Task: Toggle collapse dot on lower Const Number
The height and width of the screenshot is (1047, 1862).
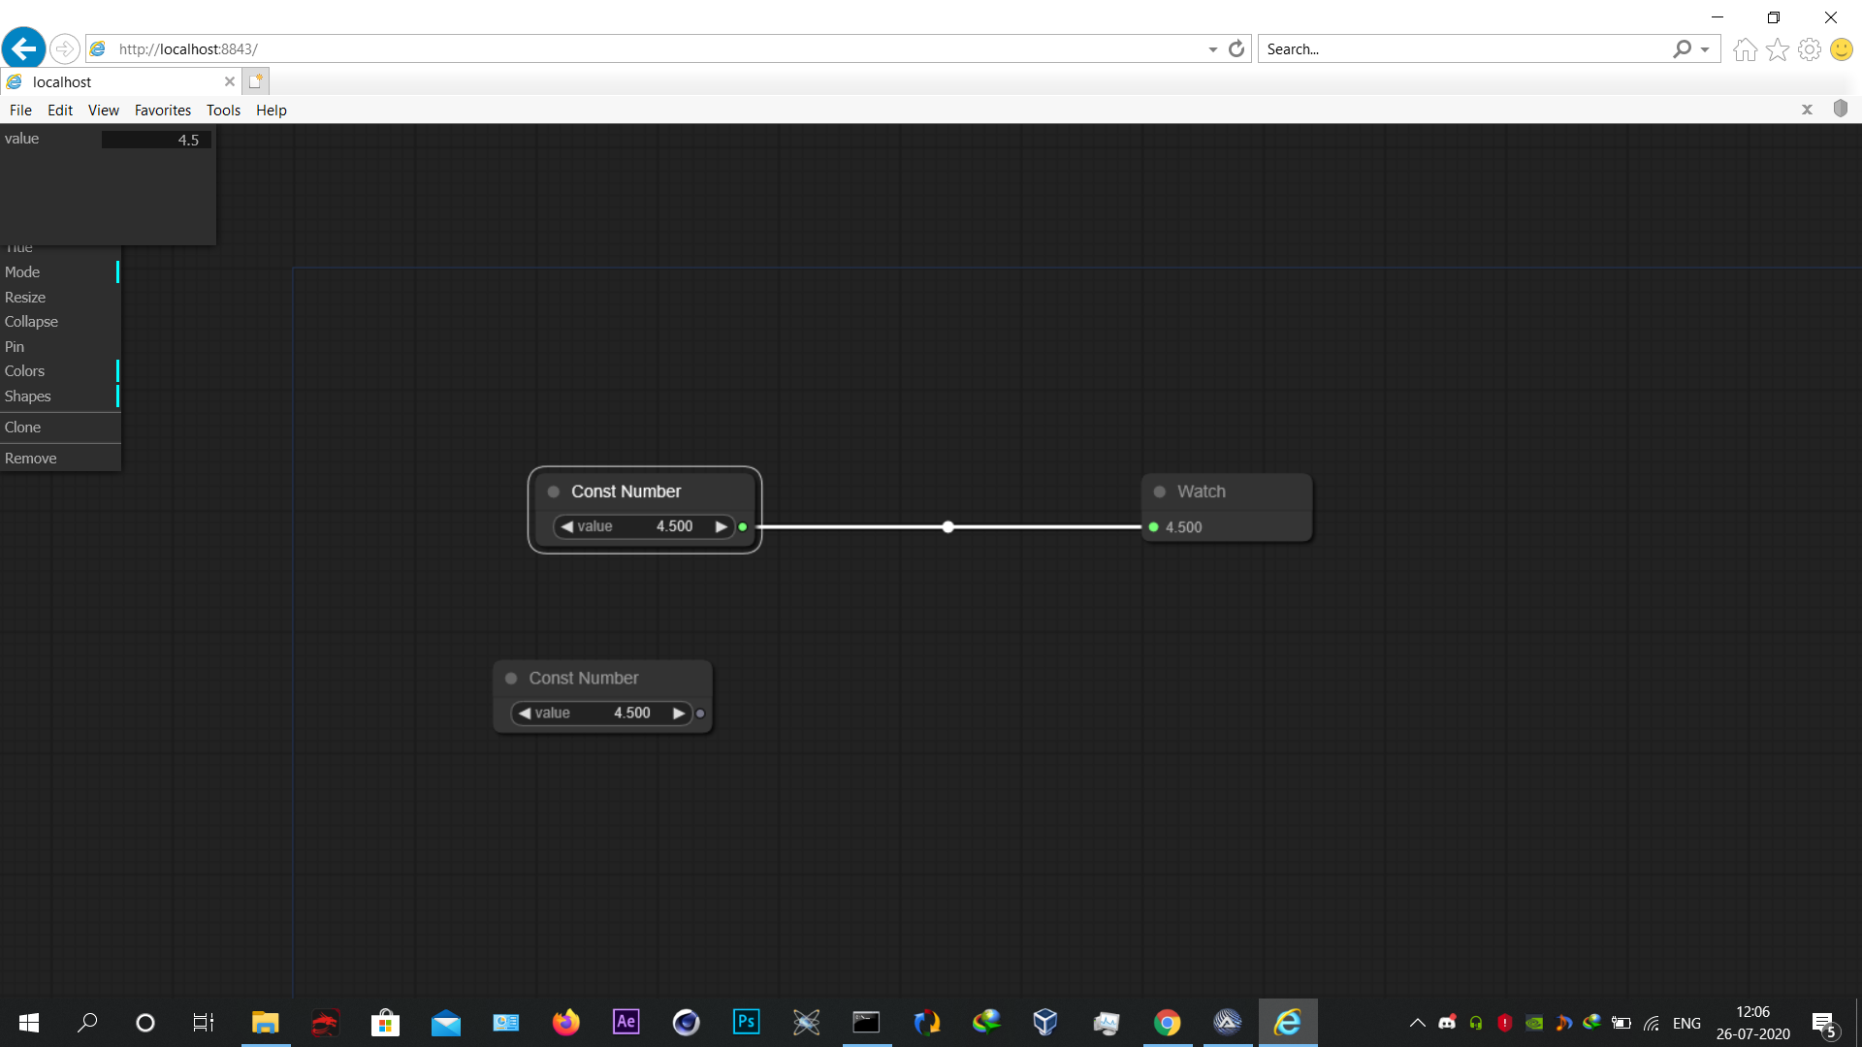Action: [x=511, y=679]
